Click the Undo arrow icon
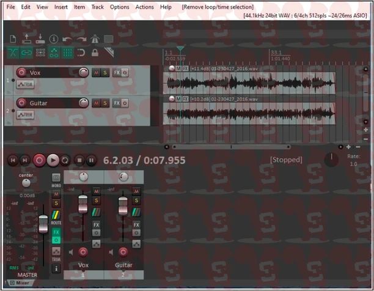This screenshot has height=291, width=374. (x=67, y=39)
